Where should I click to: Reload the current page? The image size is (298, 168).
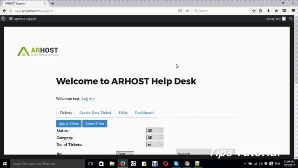click(x=187, y=11)
